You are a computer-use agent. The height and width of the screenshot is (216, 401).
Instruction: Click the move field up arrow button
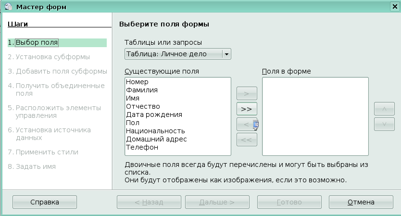pyautogui.click(x=384, y=109)
